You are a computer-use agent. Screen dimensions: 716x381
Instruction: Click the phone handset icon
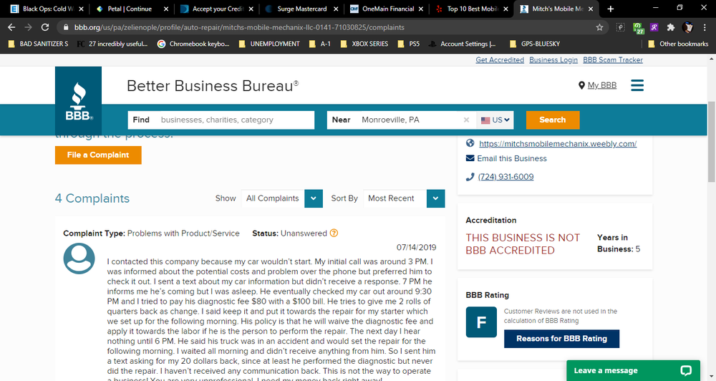(470, 177)
